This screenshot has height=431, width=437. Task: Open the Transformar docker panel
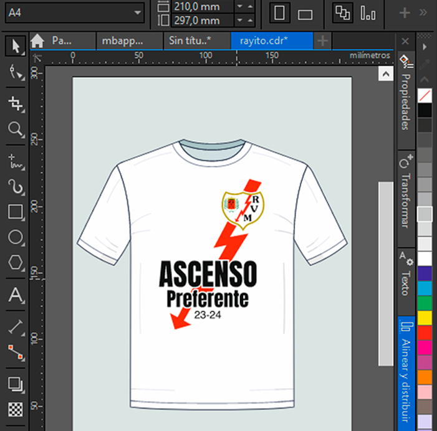pyautogui.click(x=405, y=194)
